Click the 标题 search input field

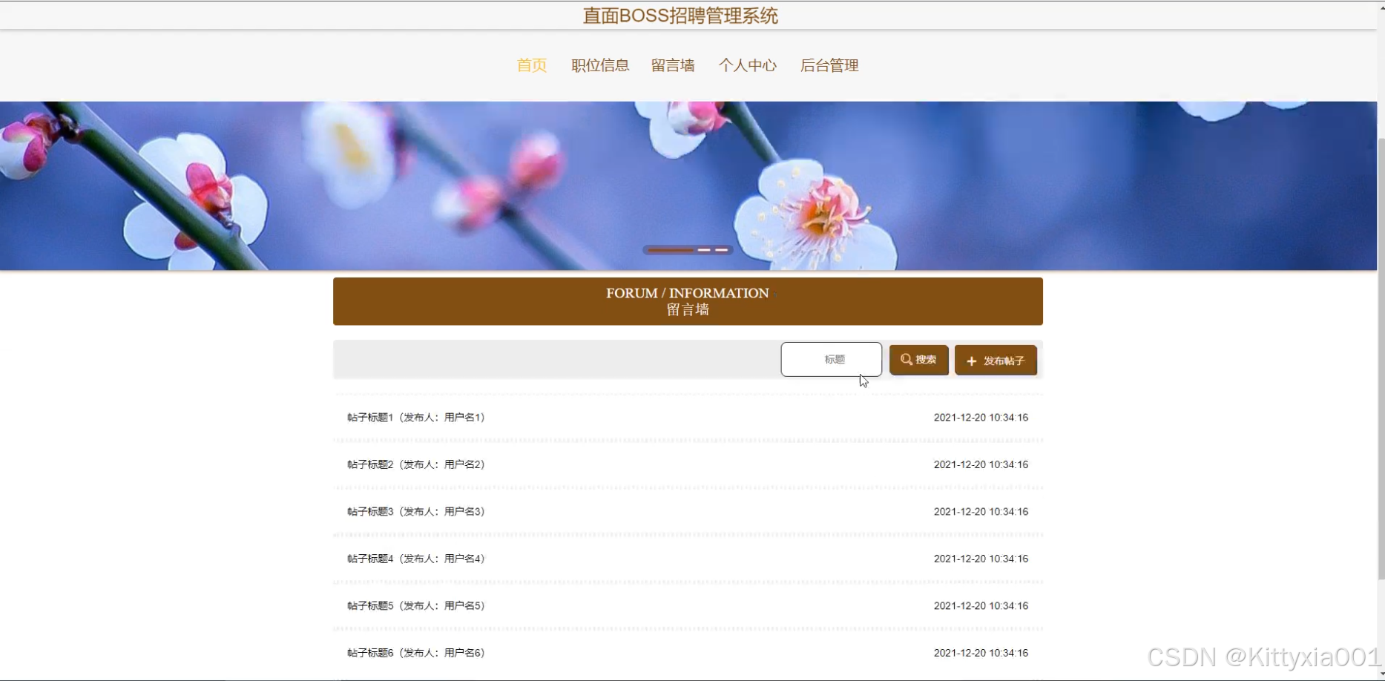(831, 359)
